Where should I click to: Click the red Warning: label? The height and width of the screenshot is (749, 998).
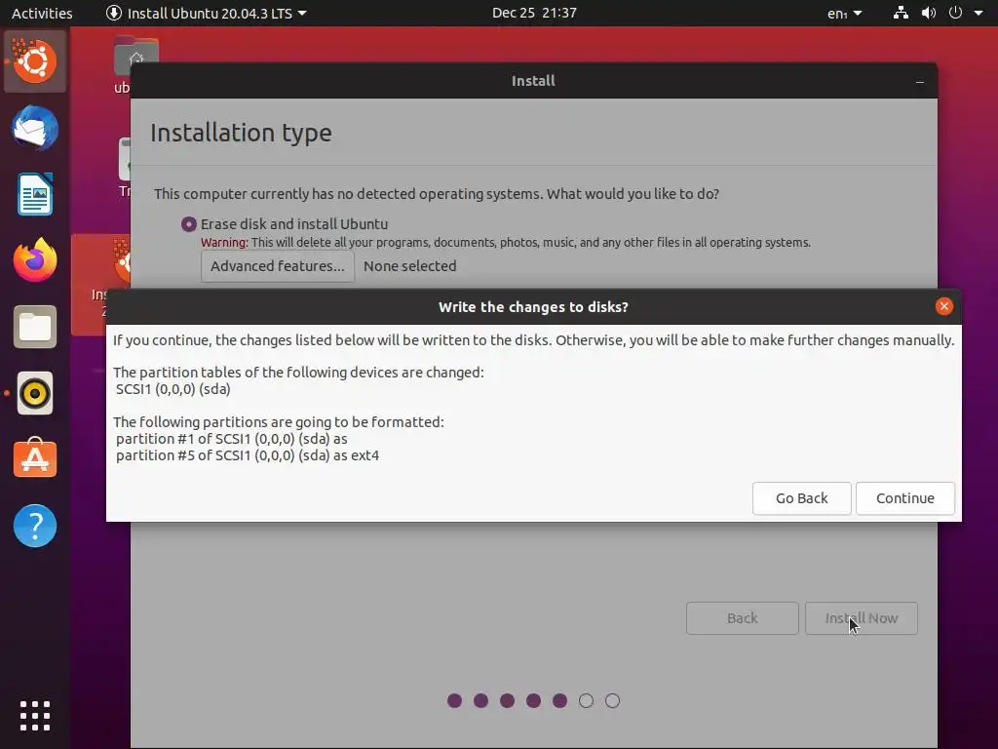click(x=224, y=243)
